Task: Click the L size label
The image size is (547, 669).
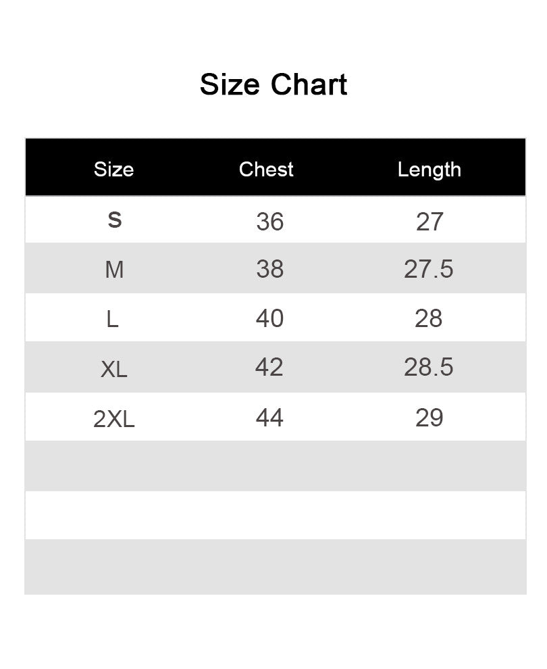Action: click(x=113, y=318)
